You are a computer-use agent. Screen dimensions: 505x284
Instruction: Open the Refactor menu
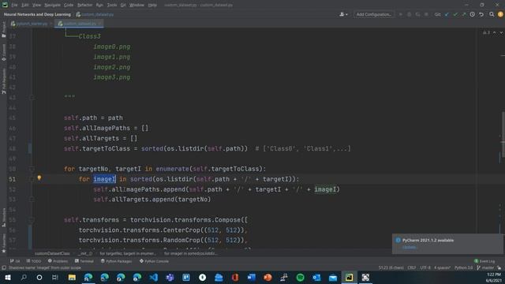84,5
